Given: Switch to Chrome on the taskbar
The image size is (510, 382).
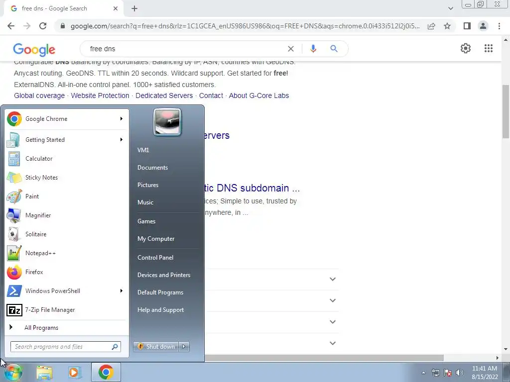Looking at the screenshot, I should 106,373.
